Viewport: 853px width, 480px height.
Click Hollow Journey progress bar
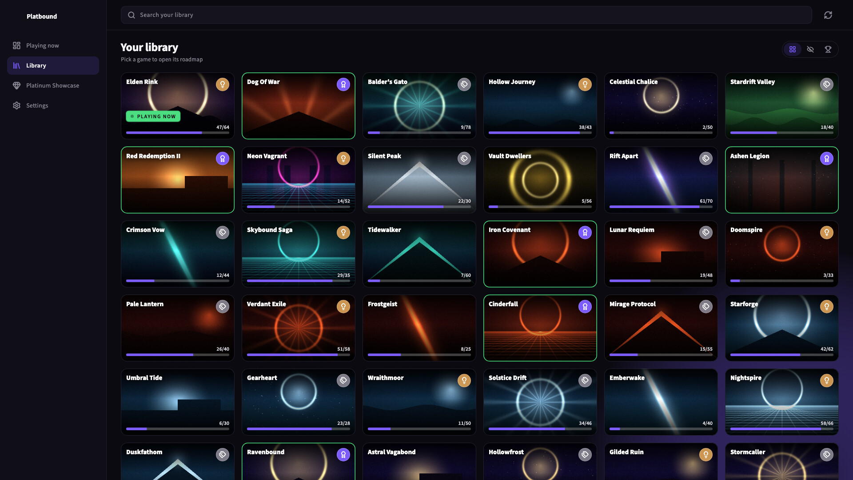pyautogui.click(x=540, y=132)
